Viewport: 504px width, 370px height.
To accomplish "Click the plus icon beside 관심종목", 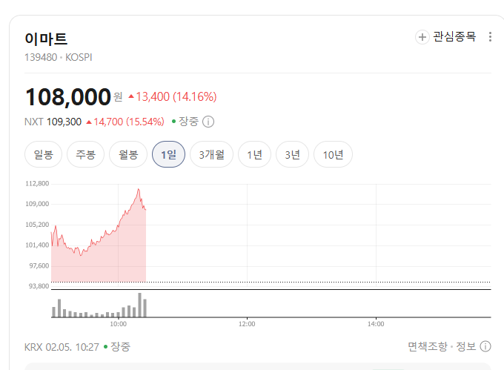I will [x=422, y=37].
